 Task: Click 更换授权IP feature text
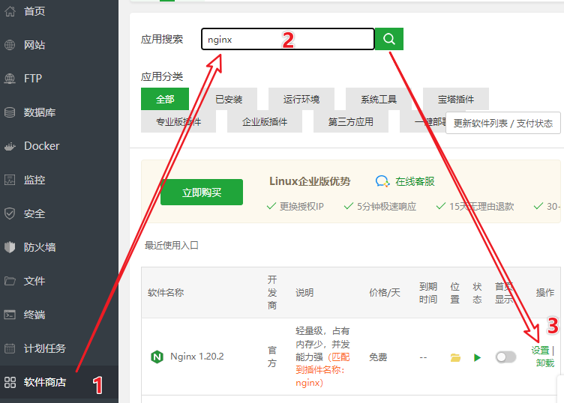click(x=301, y=206)
